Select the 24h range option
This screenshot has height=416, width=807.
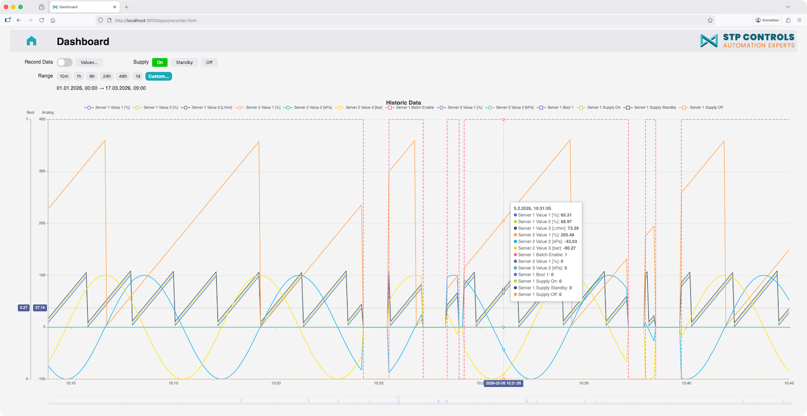[107, 76]
